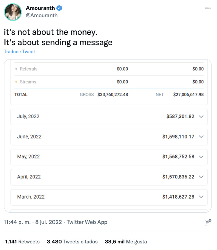The width and height of the screenshot is (217, 250).
Task: View the 38,6 mil Me gusta list
Action: (x=126, y=242)
